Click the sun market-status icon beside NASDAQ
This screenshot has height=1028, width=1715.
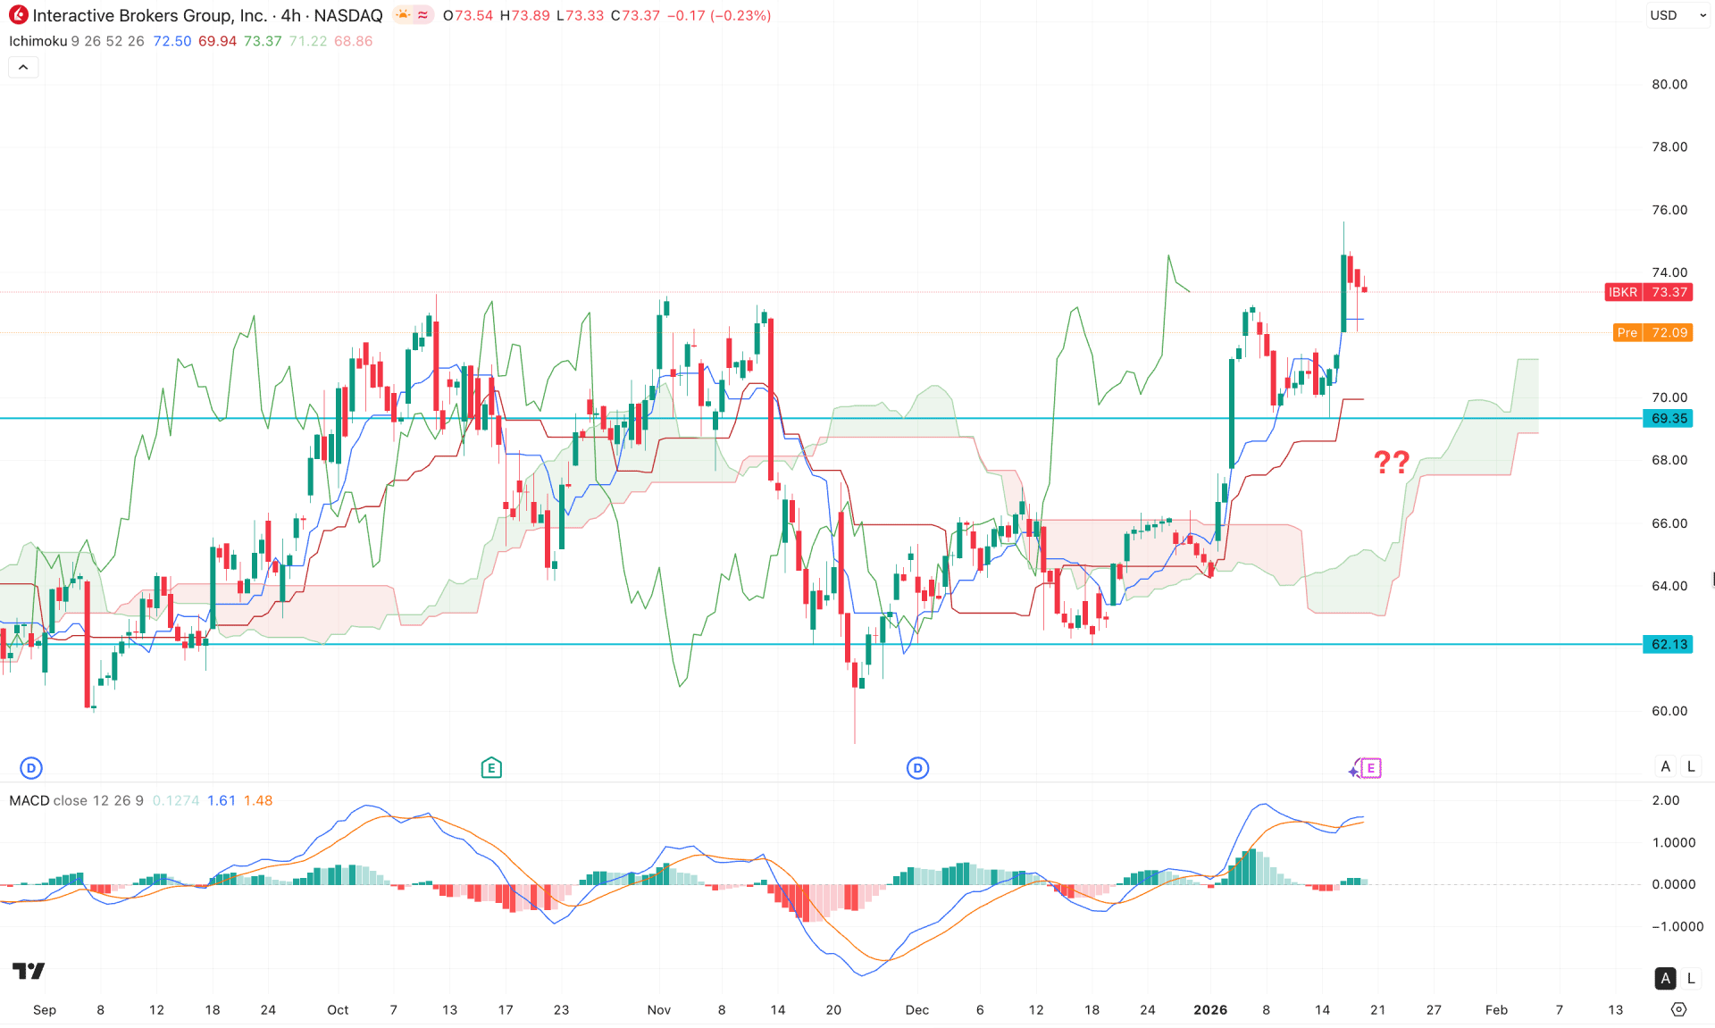pos(403,14)
